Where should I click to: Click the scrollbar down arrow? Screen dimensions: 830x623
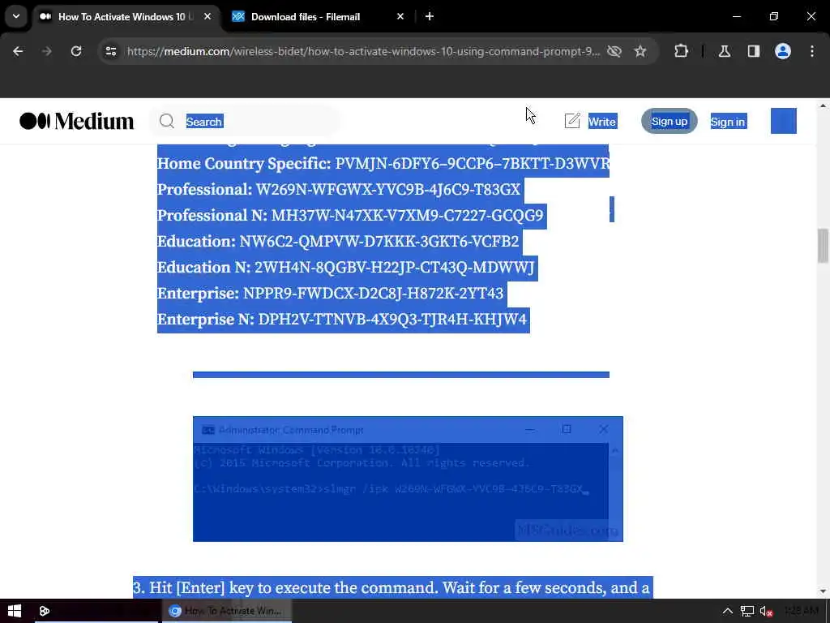[823, 591]
